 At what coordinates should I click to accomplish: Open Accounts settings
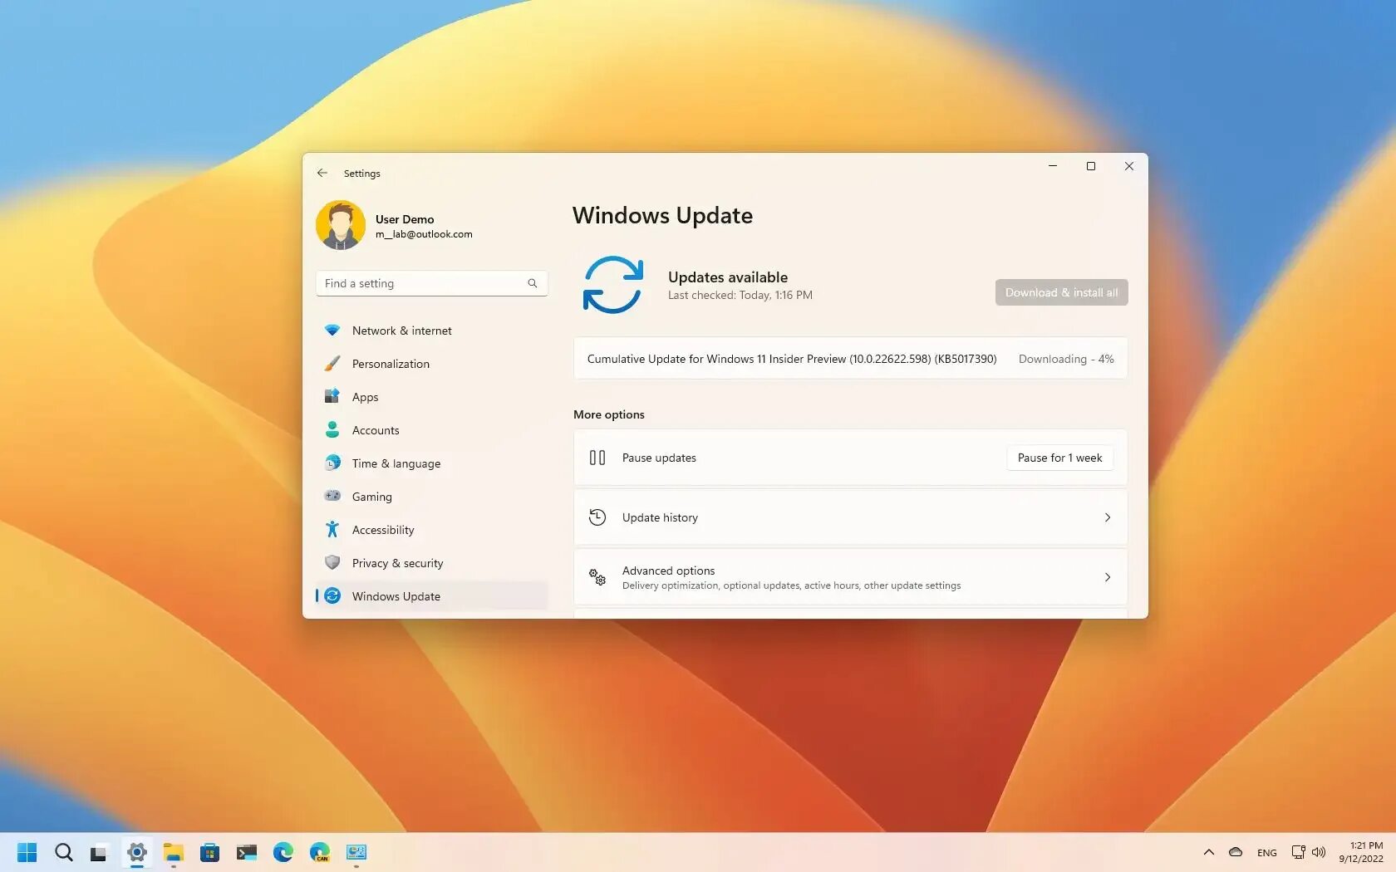431,430
